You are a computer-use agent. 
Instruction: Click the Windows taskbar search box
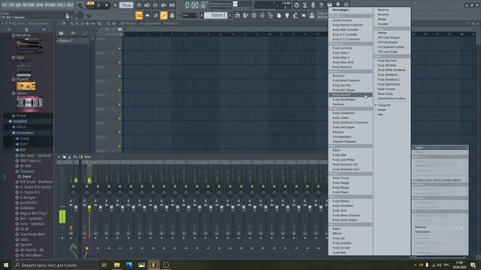click(x=55, y=265)
